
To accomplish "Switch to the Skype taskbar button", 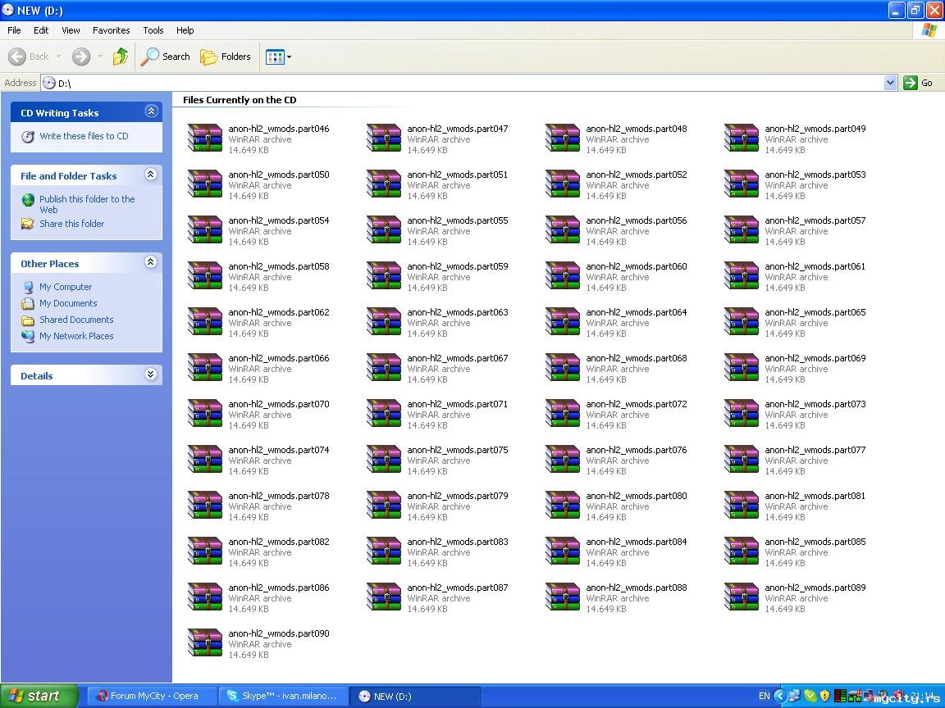I will pos(283,696).
